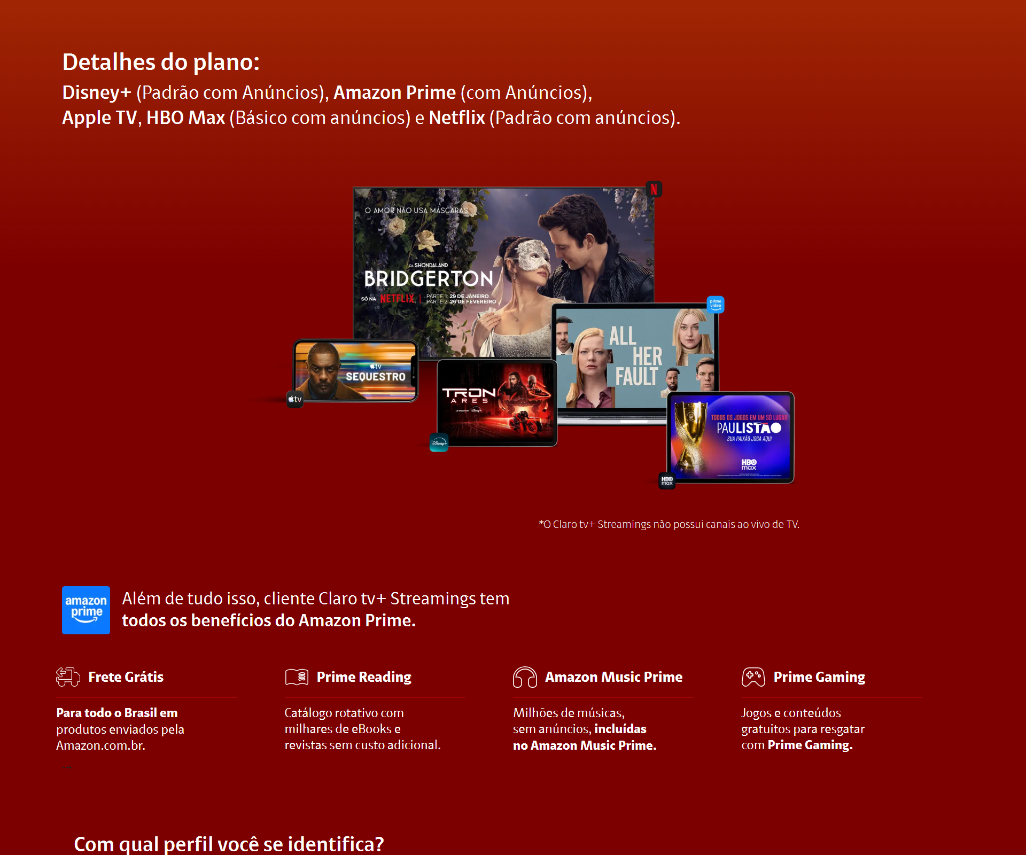1026x855 pixels.
Task: Click the Prime Video badge on laptop
Action: tap(716, 304)
